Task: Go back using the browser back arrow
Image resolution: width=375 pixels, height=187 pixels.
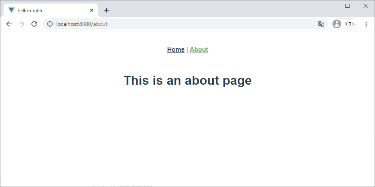Action: coord(9,24)
